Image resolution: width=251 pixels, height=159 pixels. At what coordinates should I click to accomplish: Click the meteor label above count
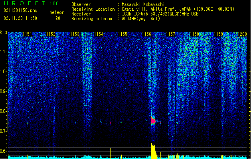point(57,12)
